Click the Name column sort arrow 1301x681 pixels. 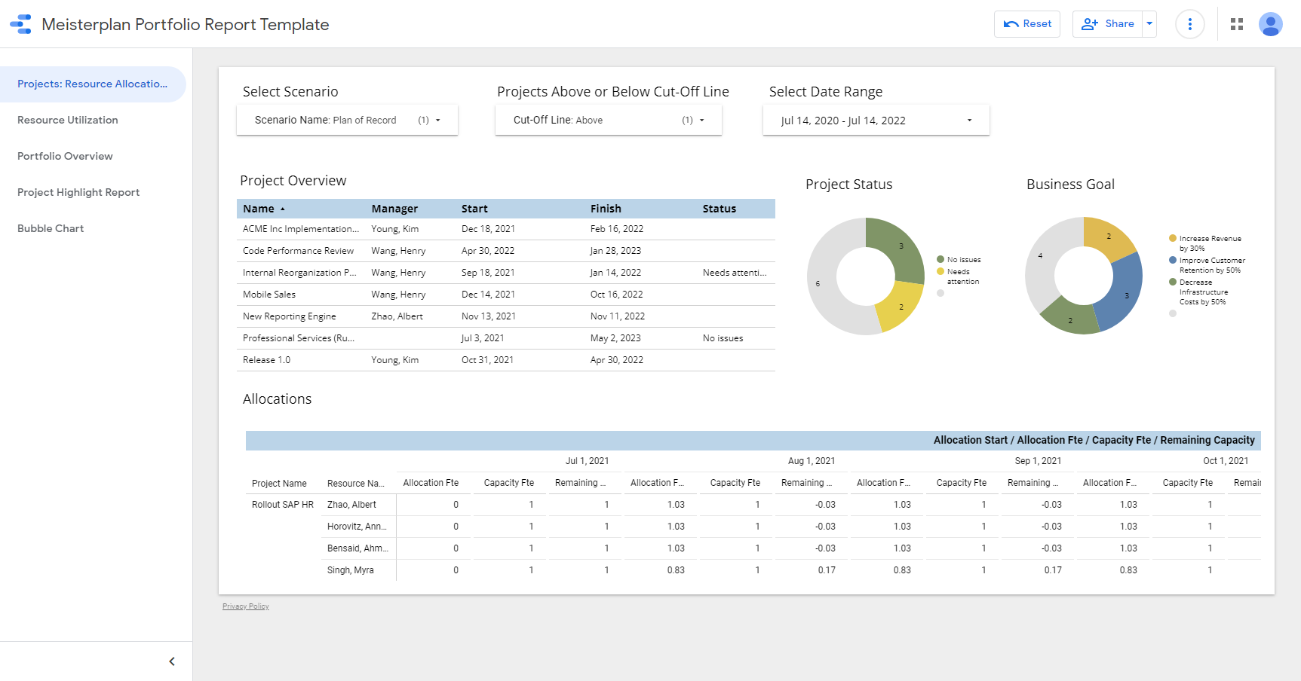pyautogui.click(x=283, y=209)
